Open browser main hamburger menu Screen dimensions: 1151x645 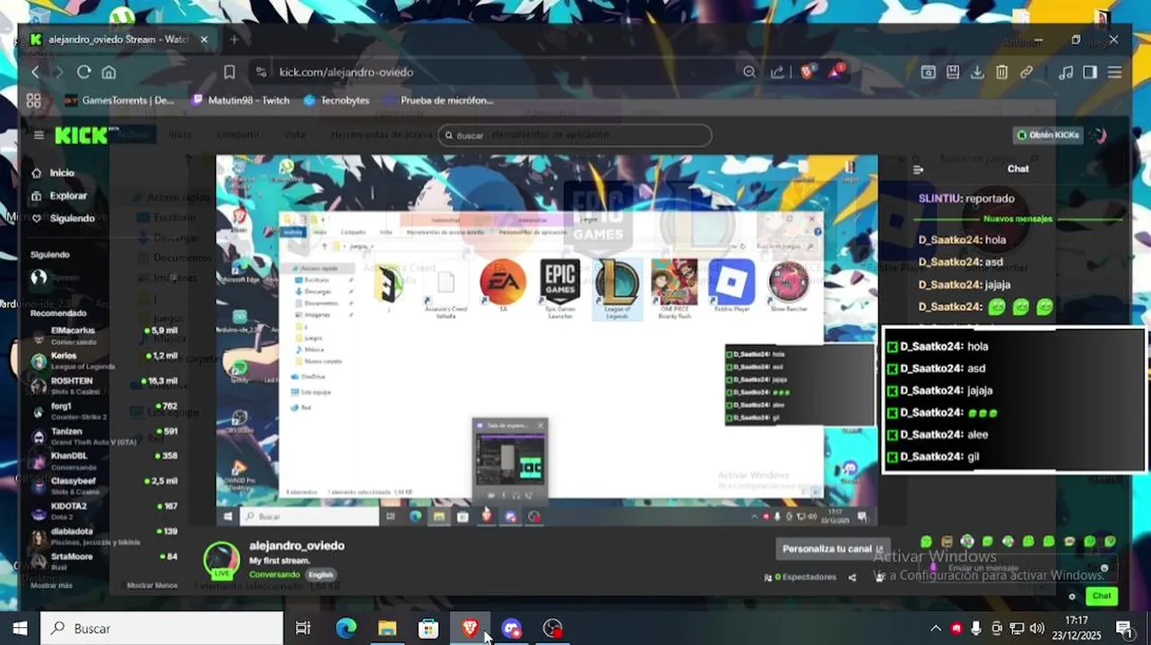[1114, 73]
